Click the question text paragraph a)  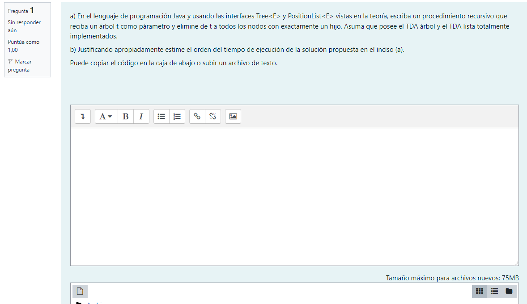pos(289,26)
